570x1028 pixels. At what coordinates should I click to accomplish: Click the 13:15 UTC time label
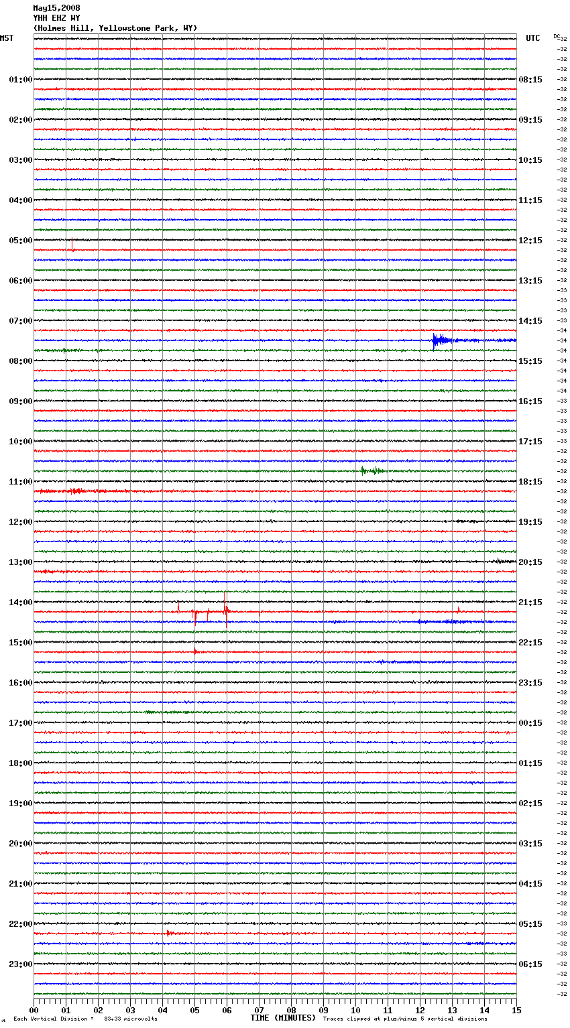point(530,281)
